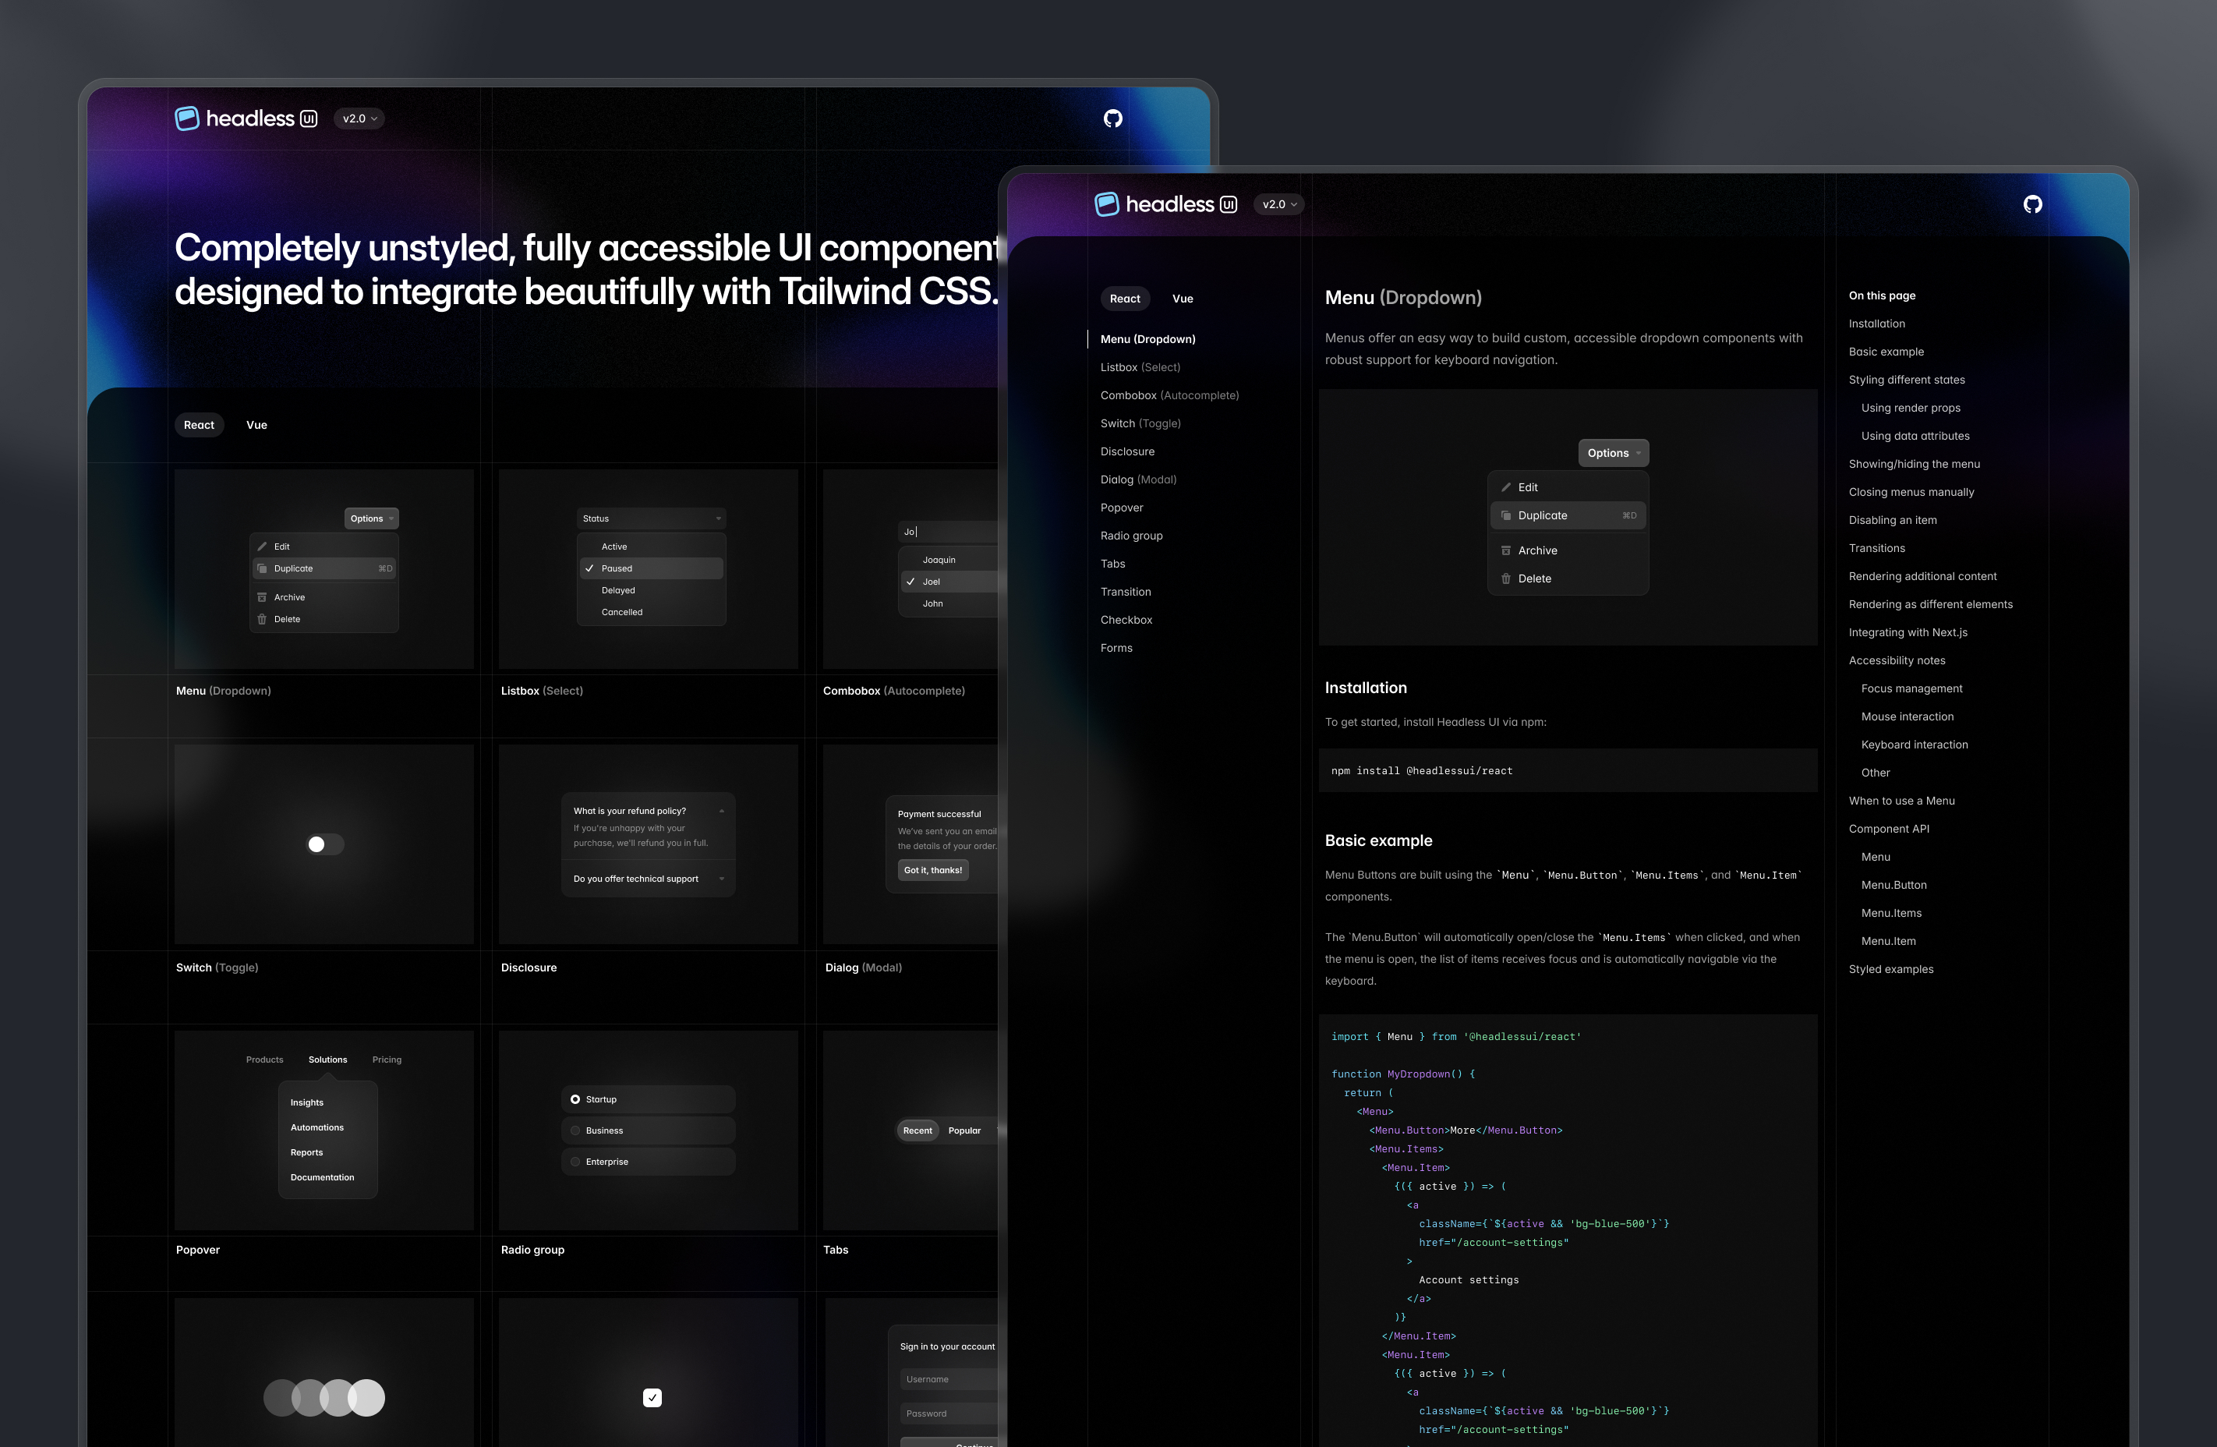2217x1447 pixels.
Task: Open GitHub icon in front docs window
Action: click(x=2032, y=204)
